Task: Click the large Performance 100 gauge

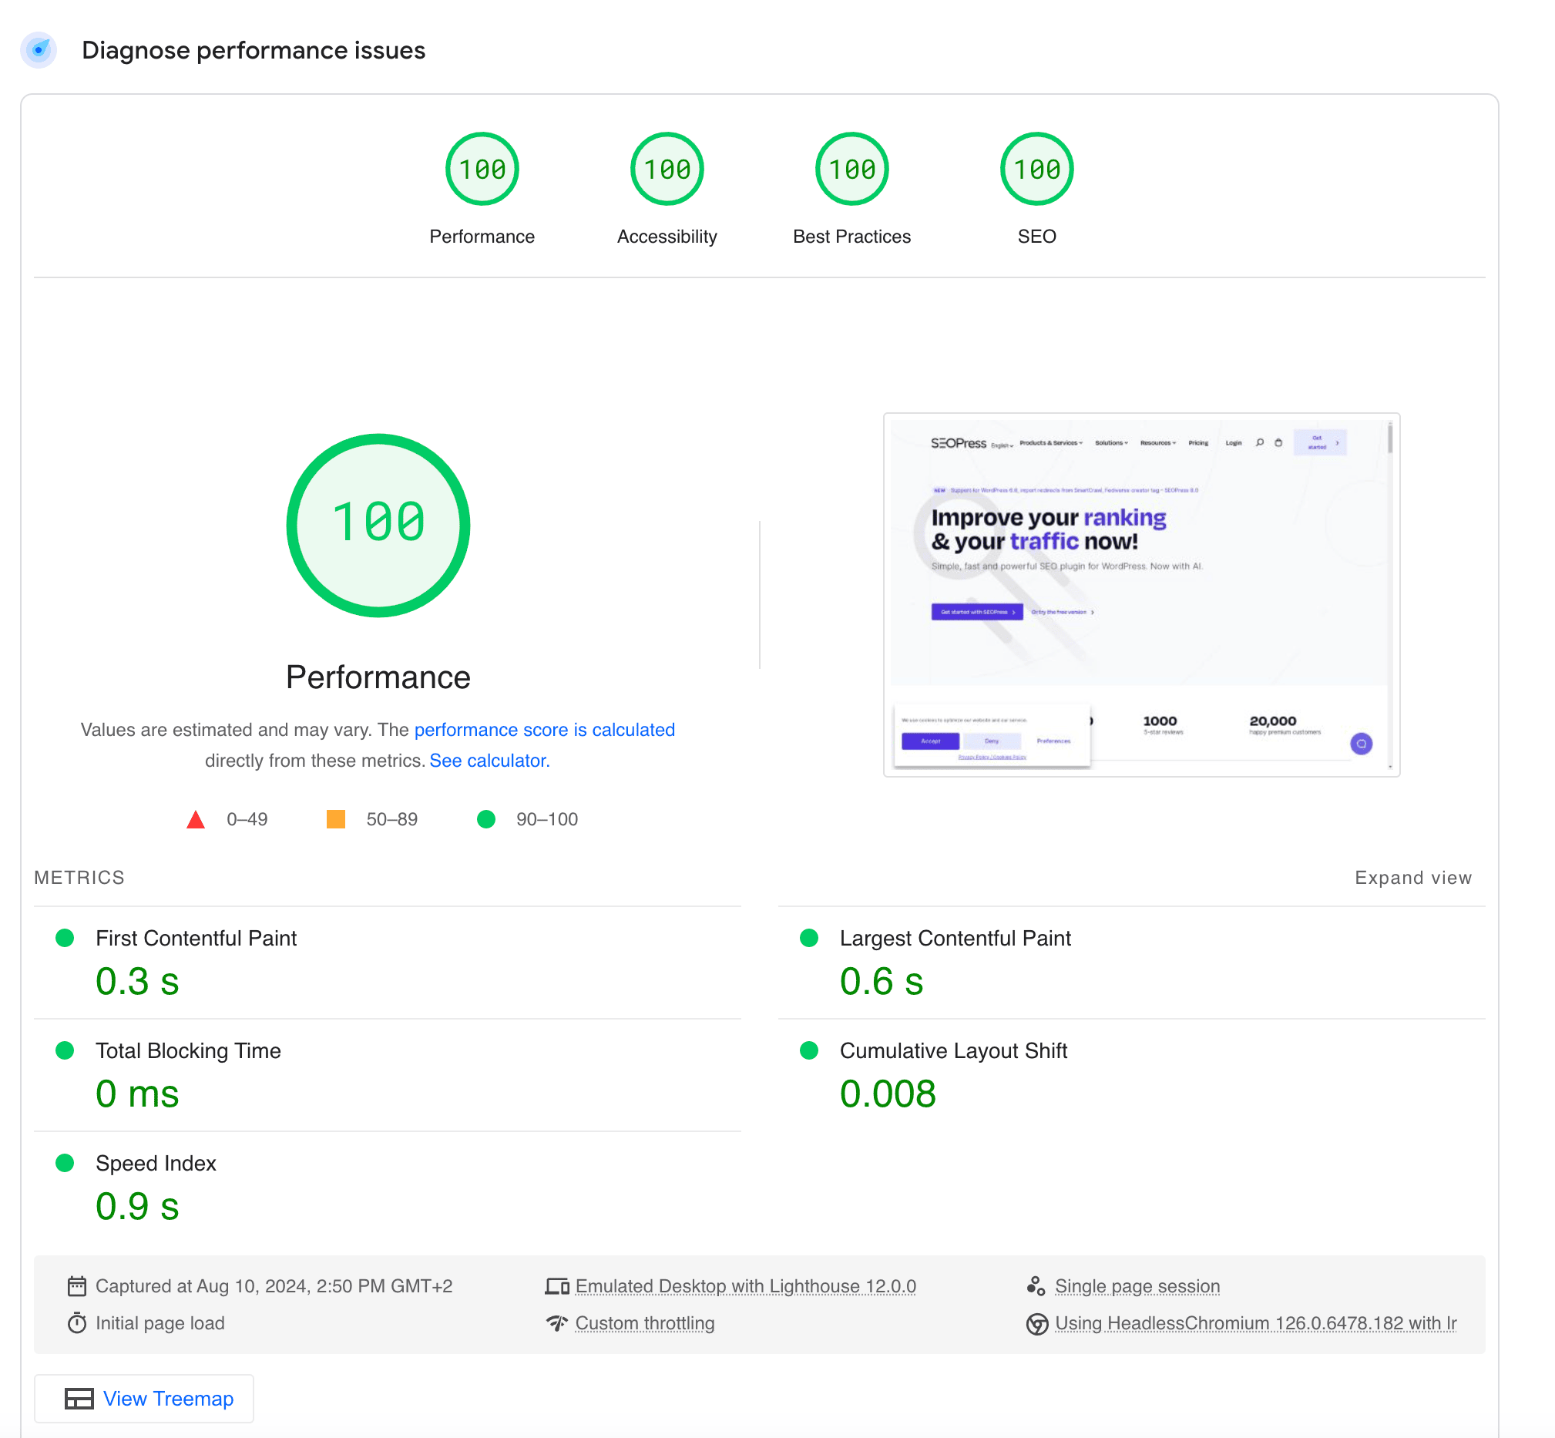Action: click(x=378, y=526)
